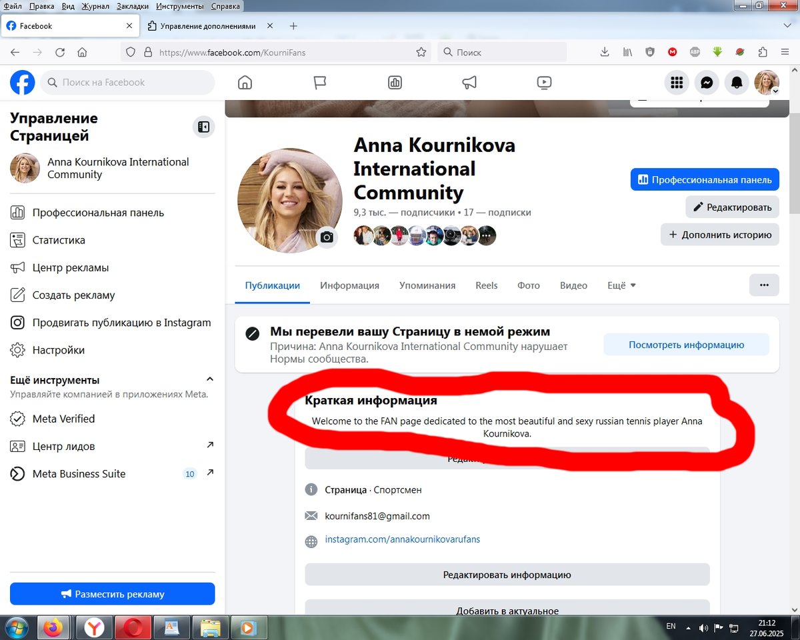Open the Messenger icon
This screenshot has height=640, width=800.
pyautogui.click(x=707, y=83)
